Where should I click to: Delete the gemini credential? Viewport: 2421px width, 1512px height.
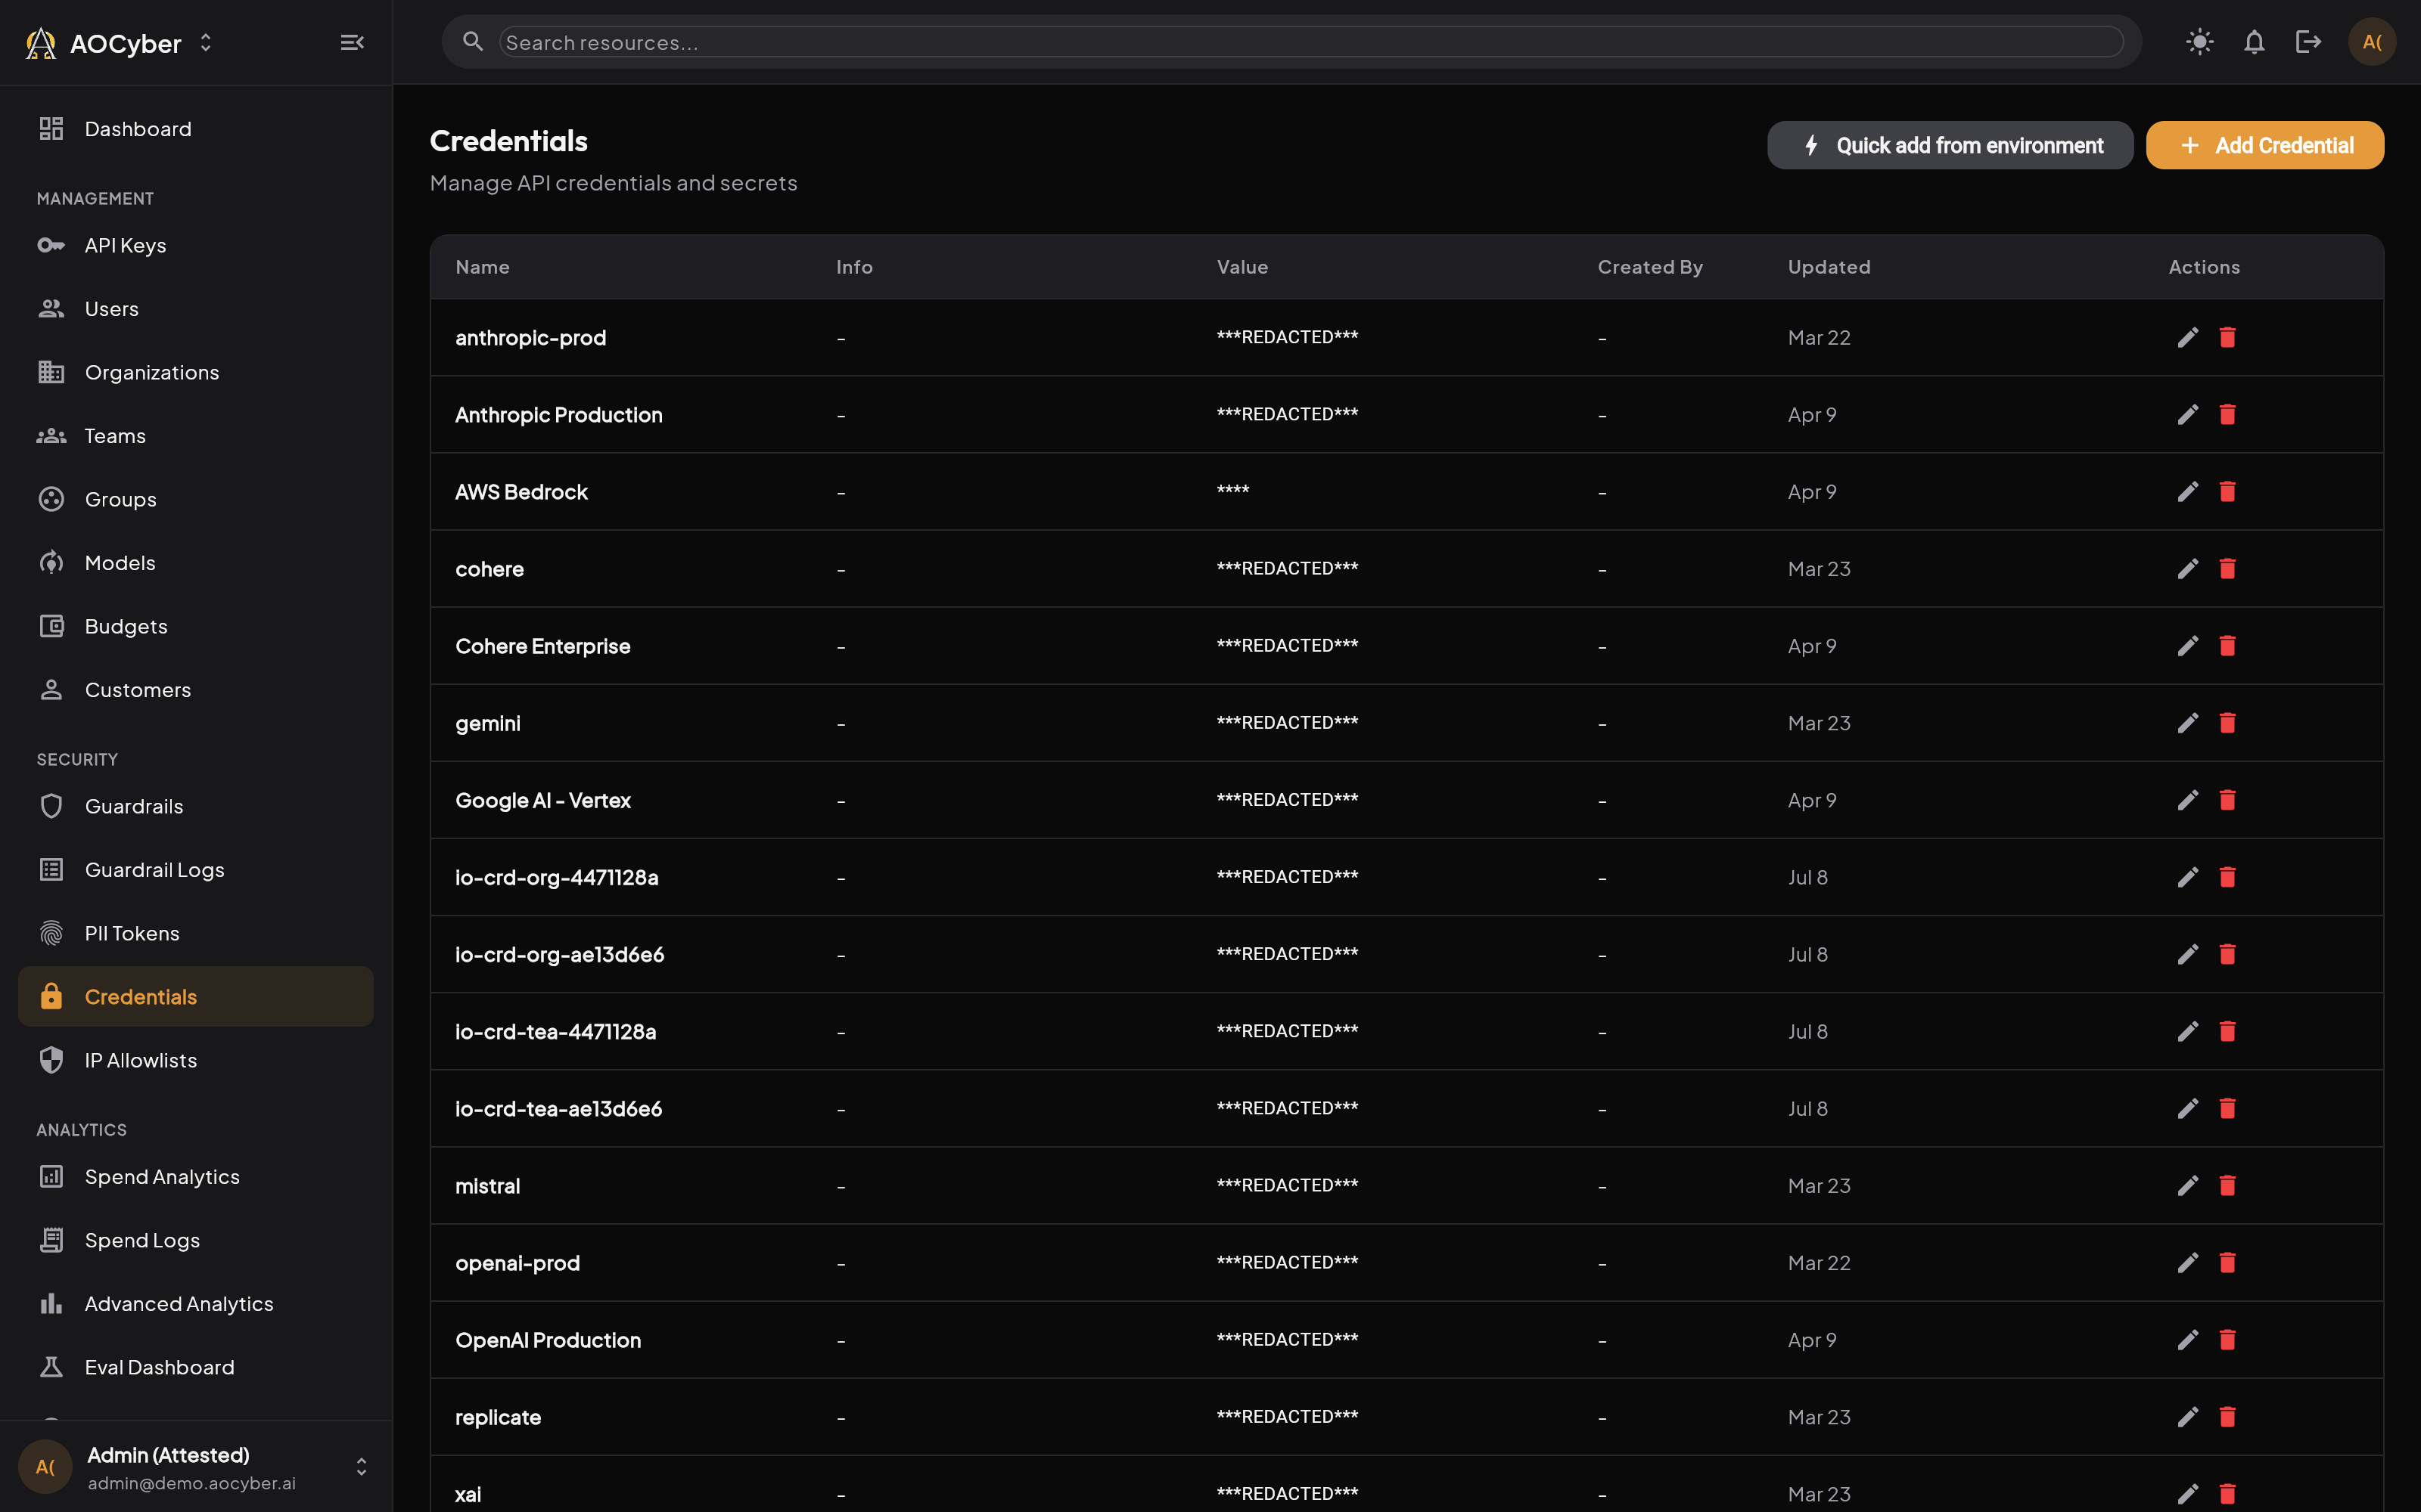click(x=2227, y=722)
